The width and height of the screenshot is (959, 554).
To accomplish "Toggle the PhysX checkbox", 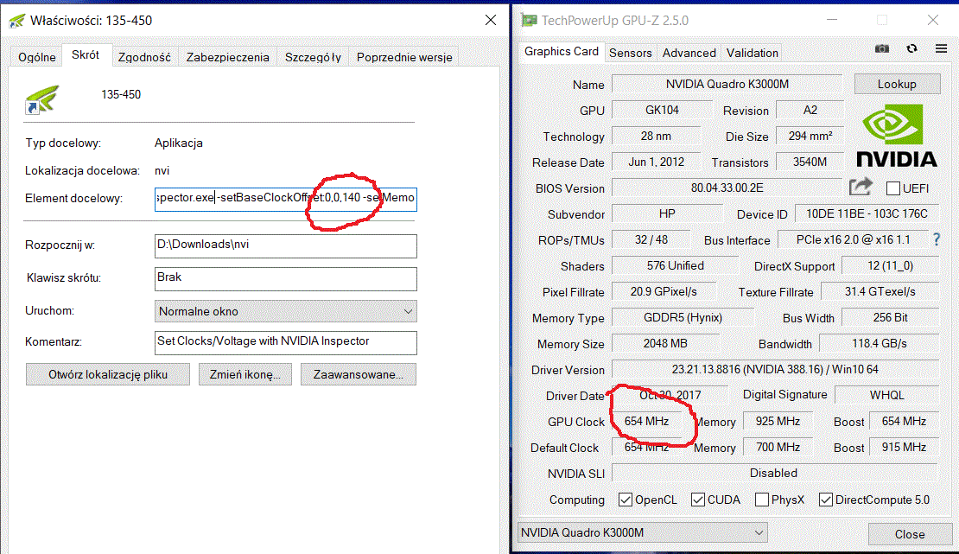I will pos(761,500).
